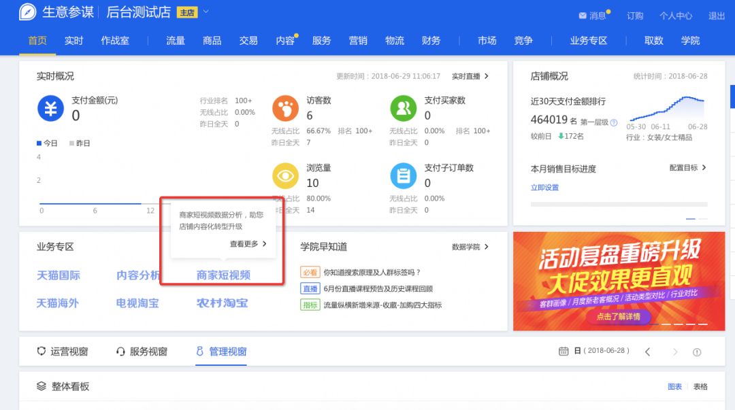Click the previous date arrow next to 2018-06-28
735x410 pixels.
pos(647,352)
